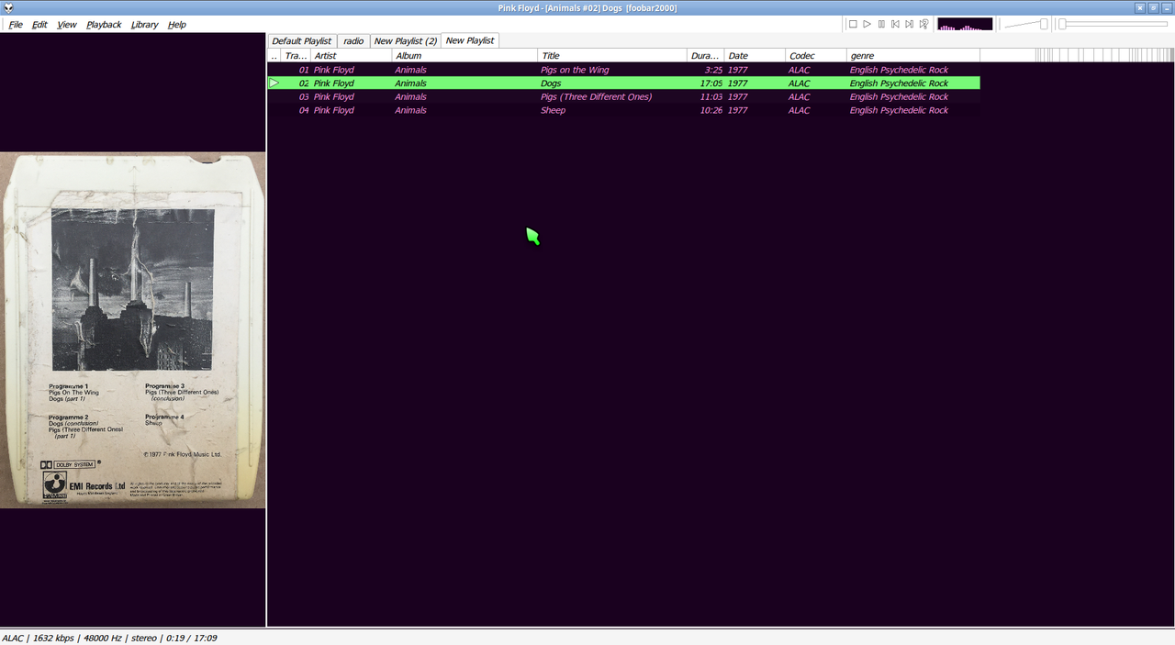
Task: Open the New Playlist (2) tab
Action: pos(405,41)
